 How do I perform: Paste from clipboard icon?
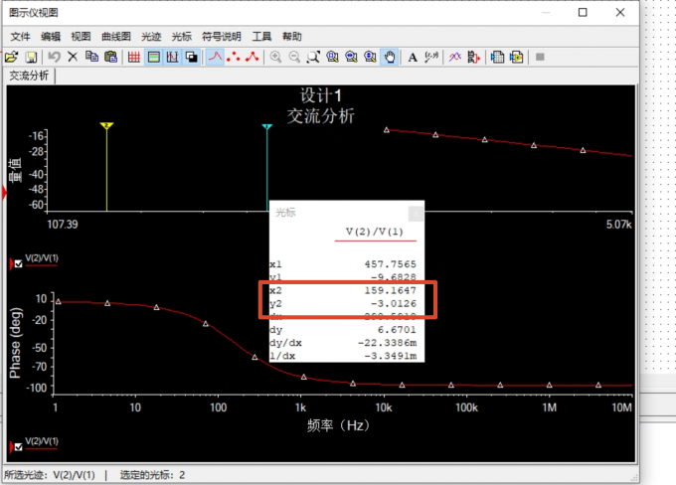pyautogui.click(x=110, y=57)
